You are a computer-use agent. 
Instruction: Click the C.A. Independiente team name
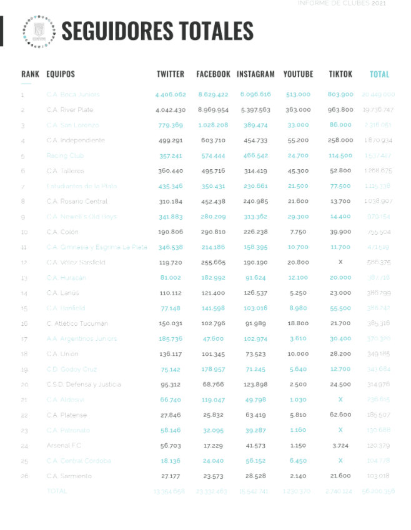(x=76, y=140)
